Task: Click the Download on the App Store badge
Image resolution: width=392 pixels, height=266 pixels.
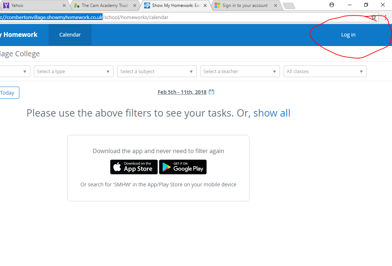Action: [x=134, y=167]
